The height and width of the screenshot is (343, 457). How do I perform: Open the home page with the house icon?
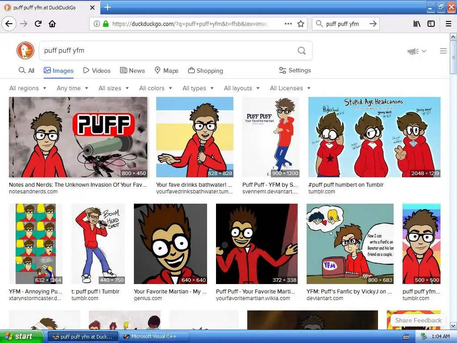point(52,24)
